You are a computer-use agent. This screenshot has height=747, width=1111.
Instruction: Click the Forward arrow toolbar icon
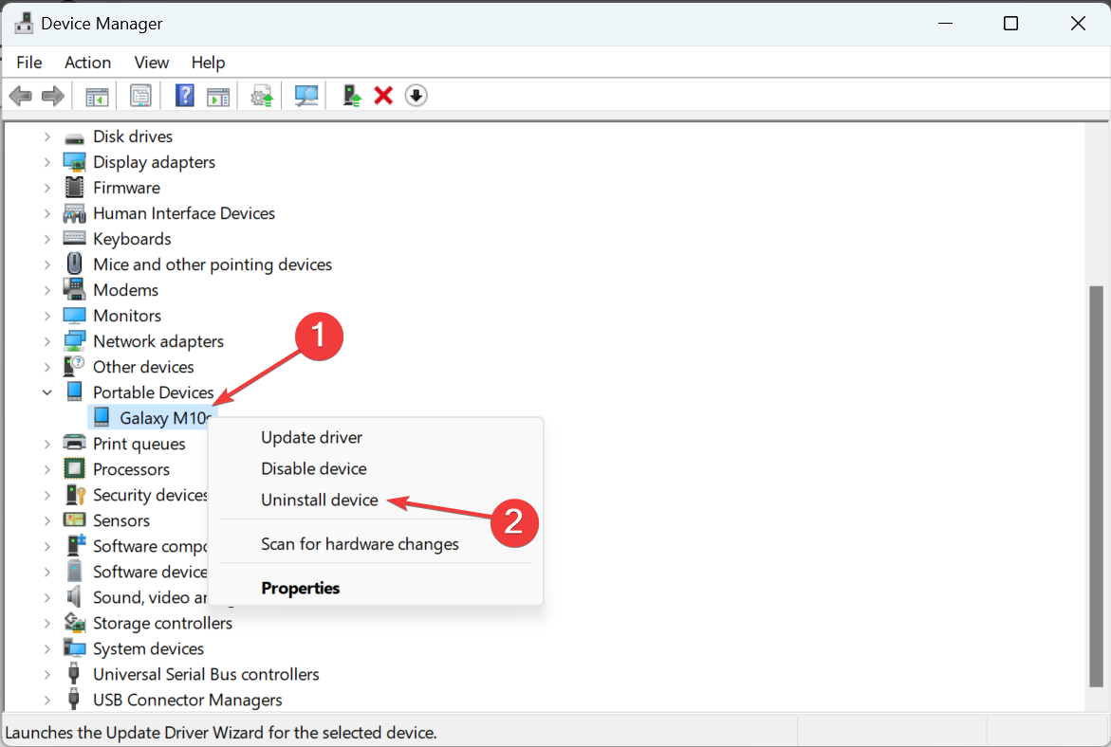coord(53,96)
